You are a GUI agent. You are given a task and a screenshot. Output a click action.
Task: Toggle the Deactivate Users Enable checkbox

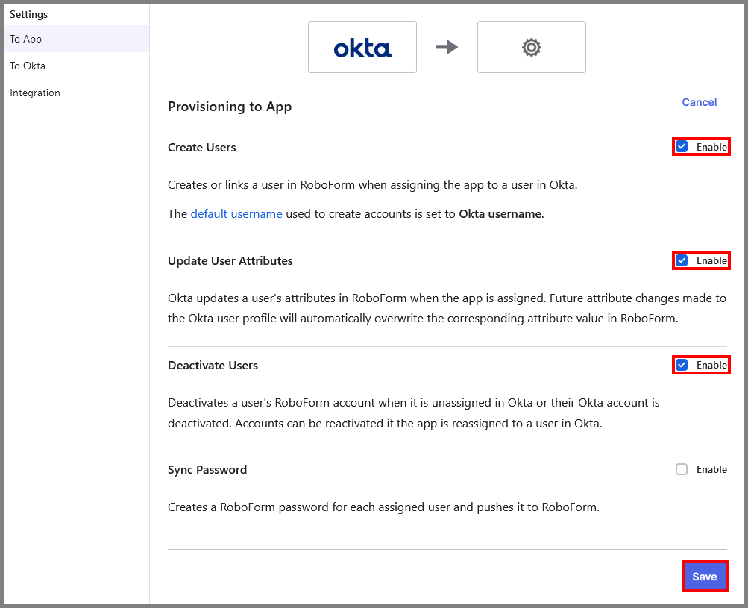[682, 365]
